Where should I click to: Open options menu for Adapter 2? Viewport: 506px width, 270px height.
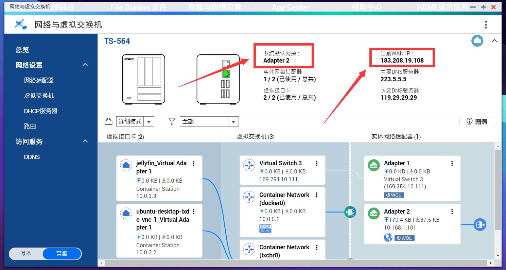click(452, 212)
